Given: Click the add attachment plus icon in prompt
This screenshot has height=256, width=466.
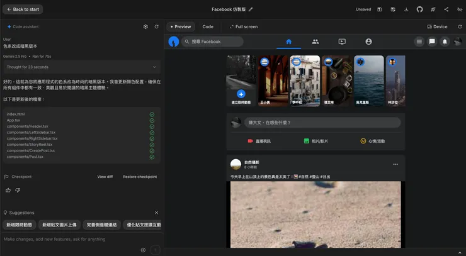Looking at the screenshot, I should pyautogui.click(x=143, y=250).
